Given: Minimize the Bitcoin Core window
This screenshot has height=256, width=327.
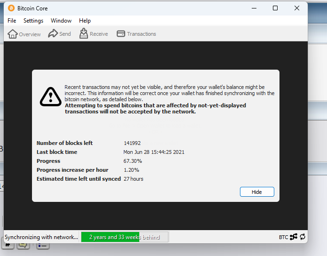Looking at the screenshot, I should tap(254, 8).
